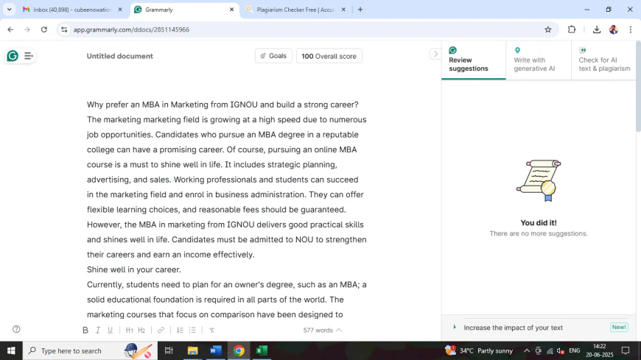This screenshot has width=641, height=360.
Task: Open the ENG language indicator
Action: coord(575,350)
